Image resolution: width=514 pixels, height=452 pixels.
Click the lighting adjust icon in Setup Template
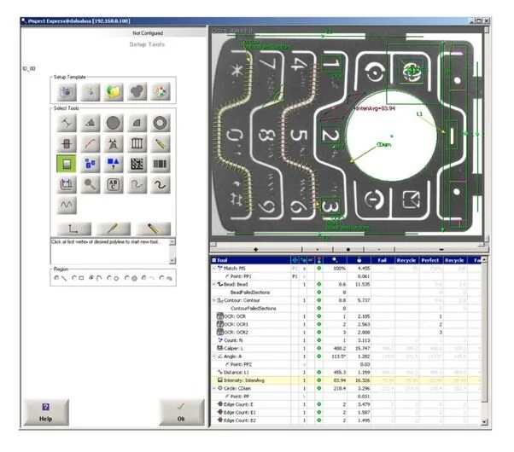[91, 91]
